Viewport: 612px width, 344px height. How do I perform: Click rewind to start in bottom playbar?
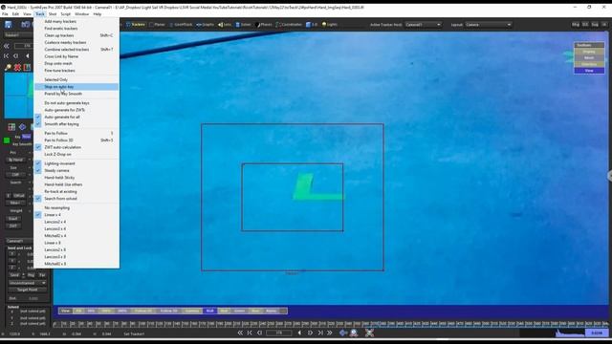240,333
